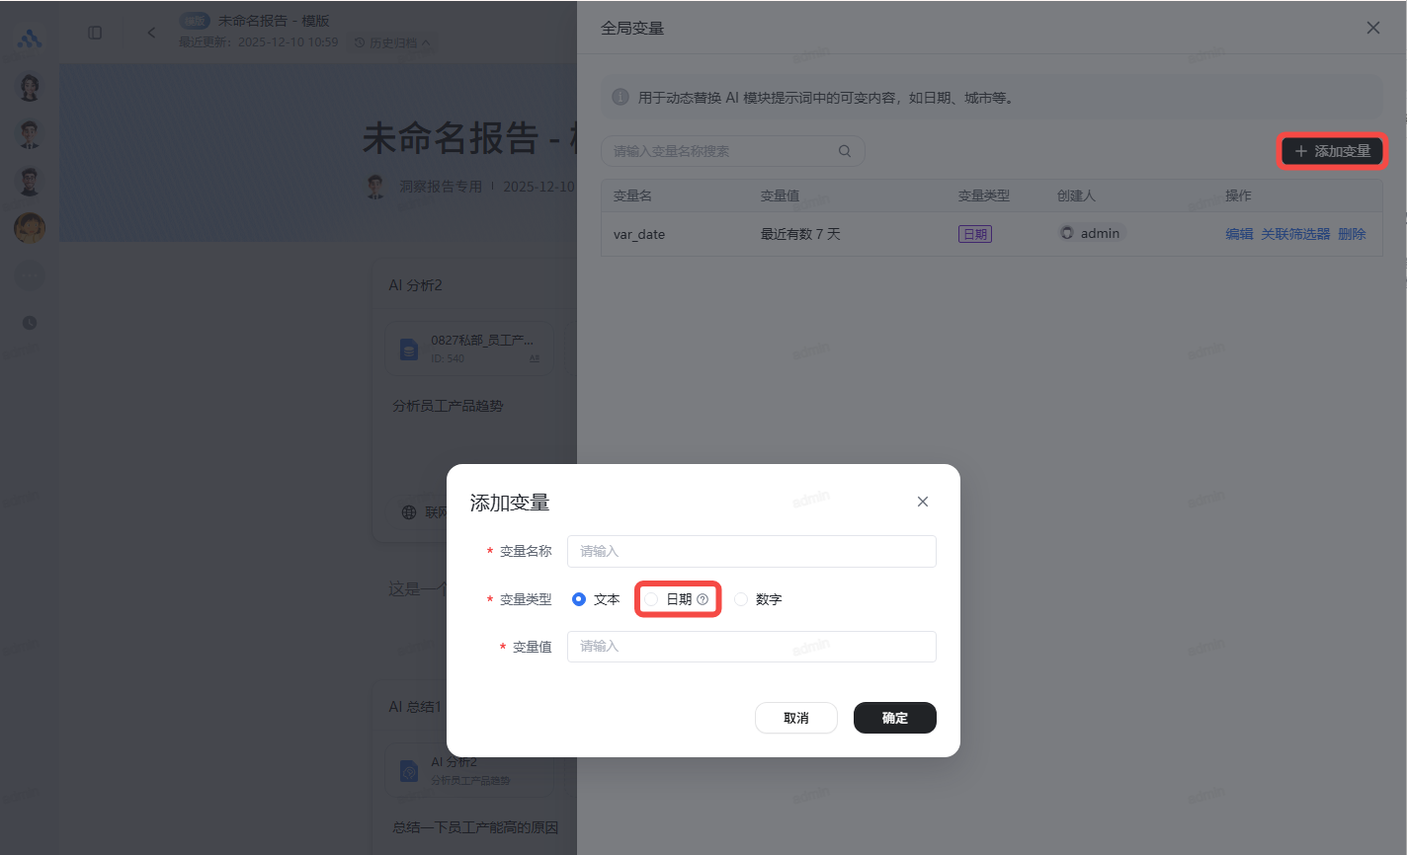This screenshot has height=855, width=1407.
Task: Click the 最近有数 7 天 value cell
Action: (800, 234)
